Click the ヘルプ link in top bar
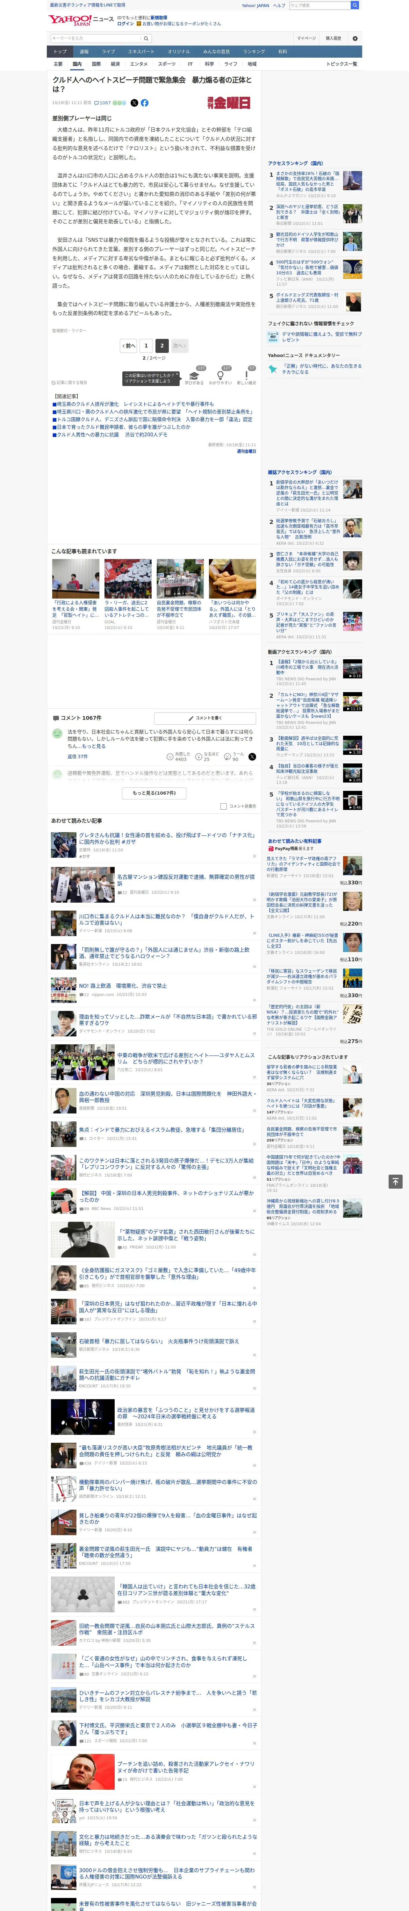Screen dimensions: 409x1911 (278, 5)
